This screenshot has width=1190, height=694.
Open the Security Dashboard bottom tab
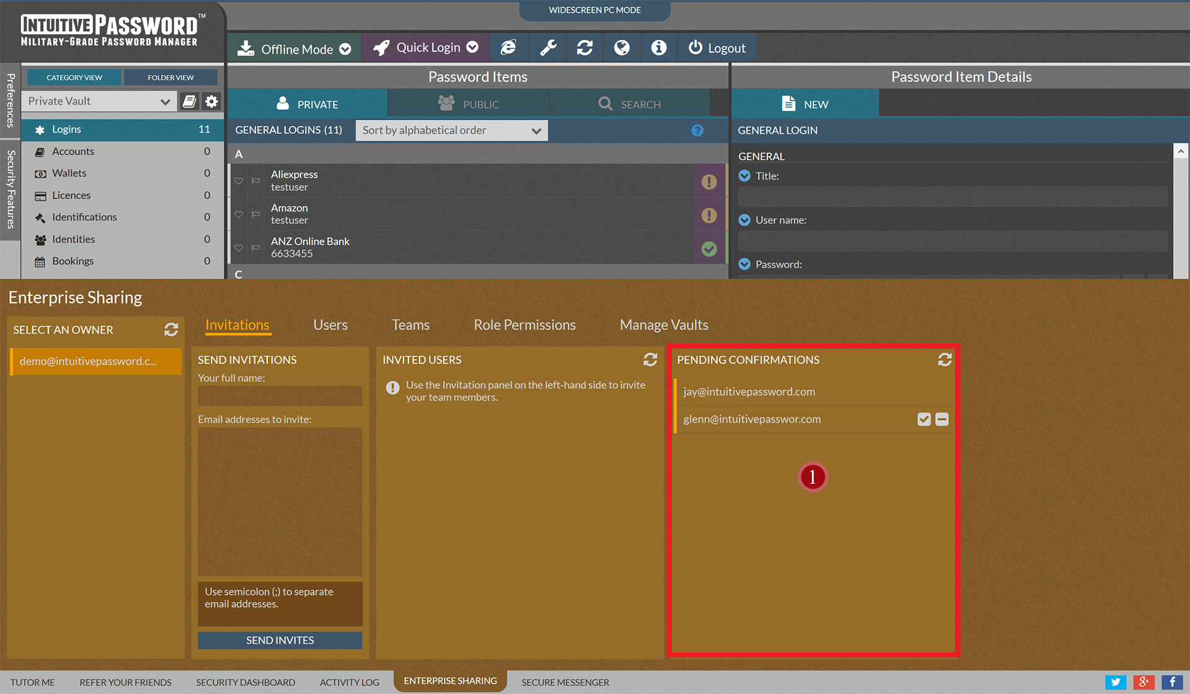pyautogui.click(x=245, y=682)
